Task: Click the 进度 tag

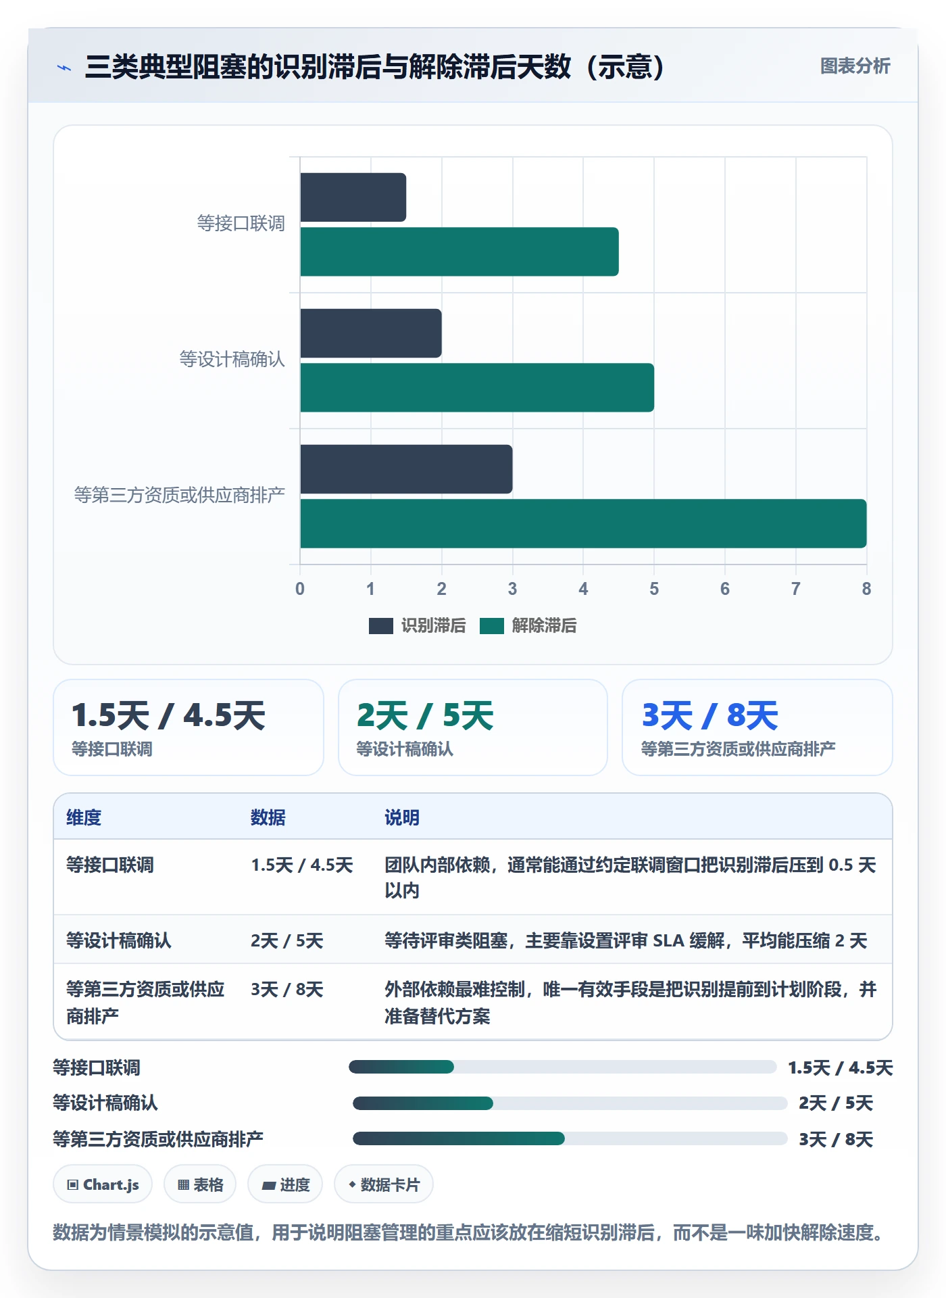Action: pyautogui.click(x=285, y=1184)
